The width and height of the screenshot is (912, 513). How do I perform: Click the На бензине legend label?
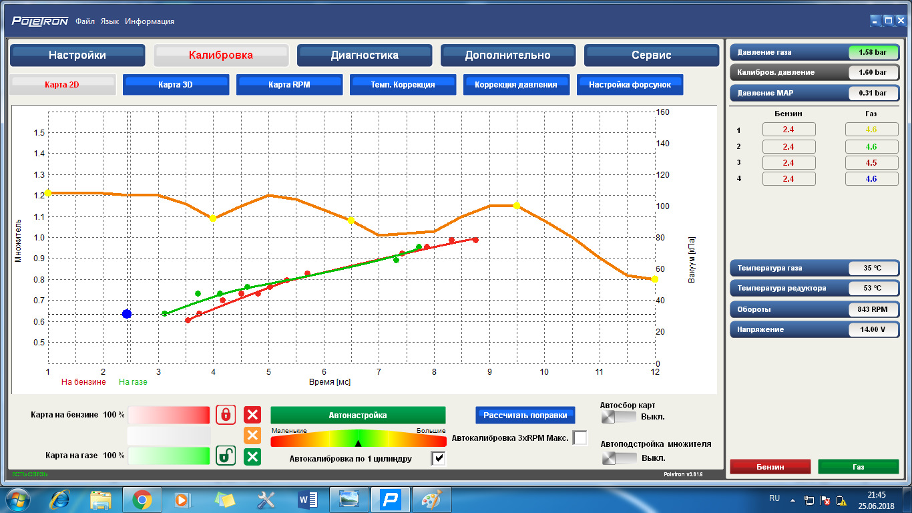pyautogui.click(x=83, y=382)
